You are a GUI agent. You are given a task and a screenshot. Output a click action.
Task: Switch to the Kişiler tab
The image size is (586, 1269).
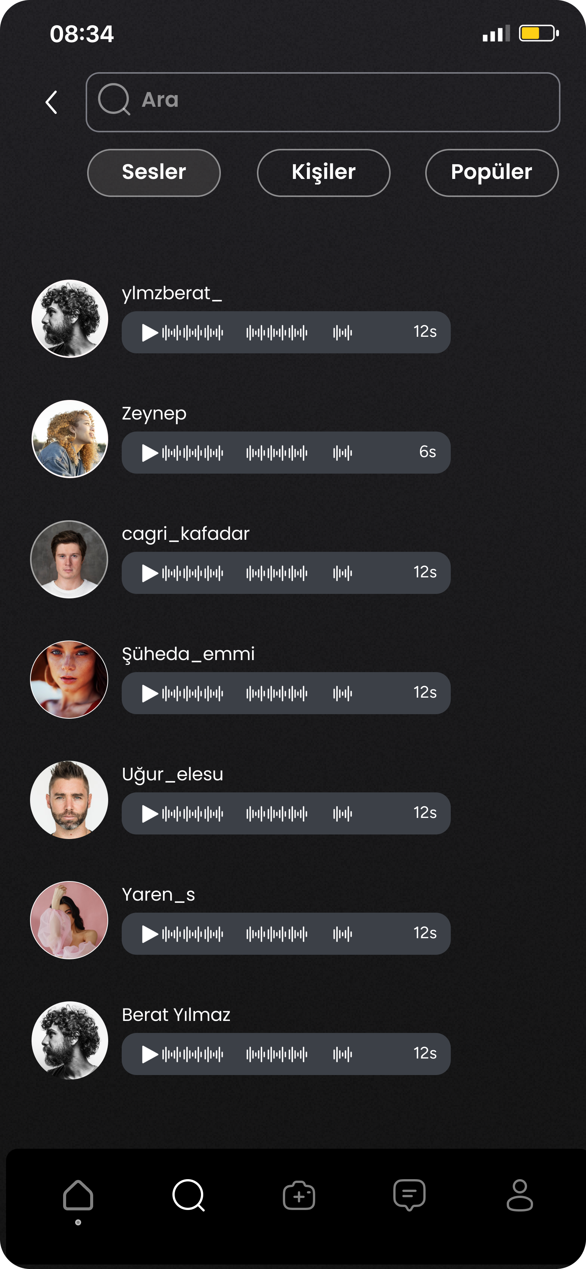point(323,173)
